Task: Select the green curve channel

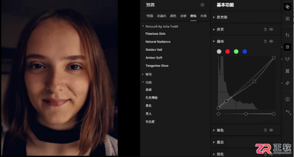Action: 236,52
